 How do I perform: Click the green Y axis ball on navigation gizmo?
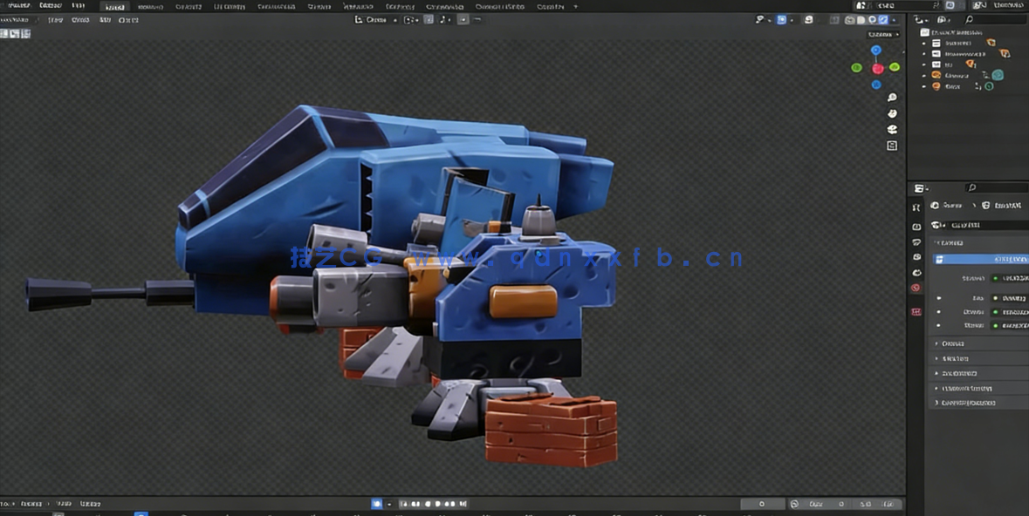894,68
